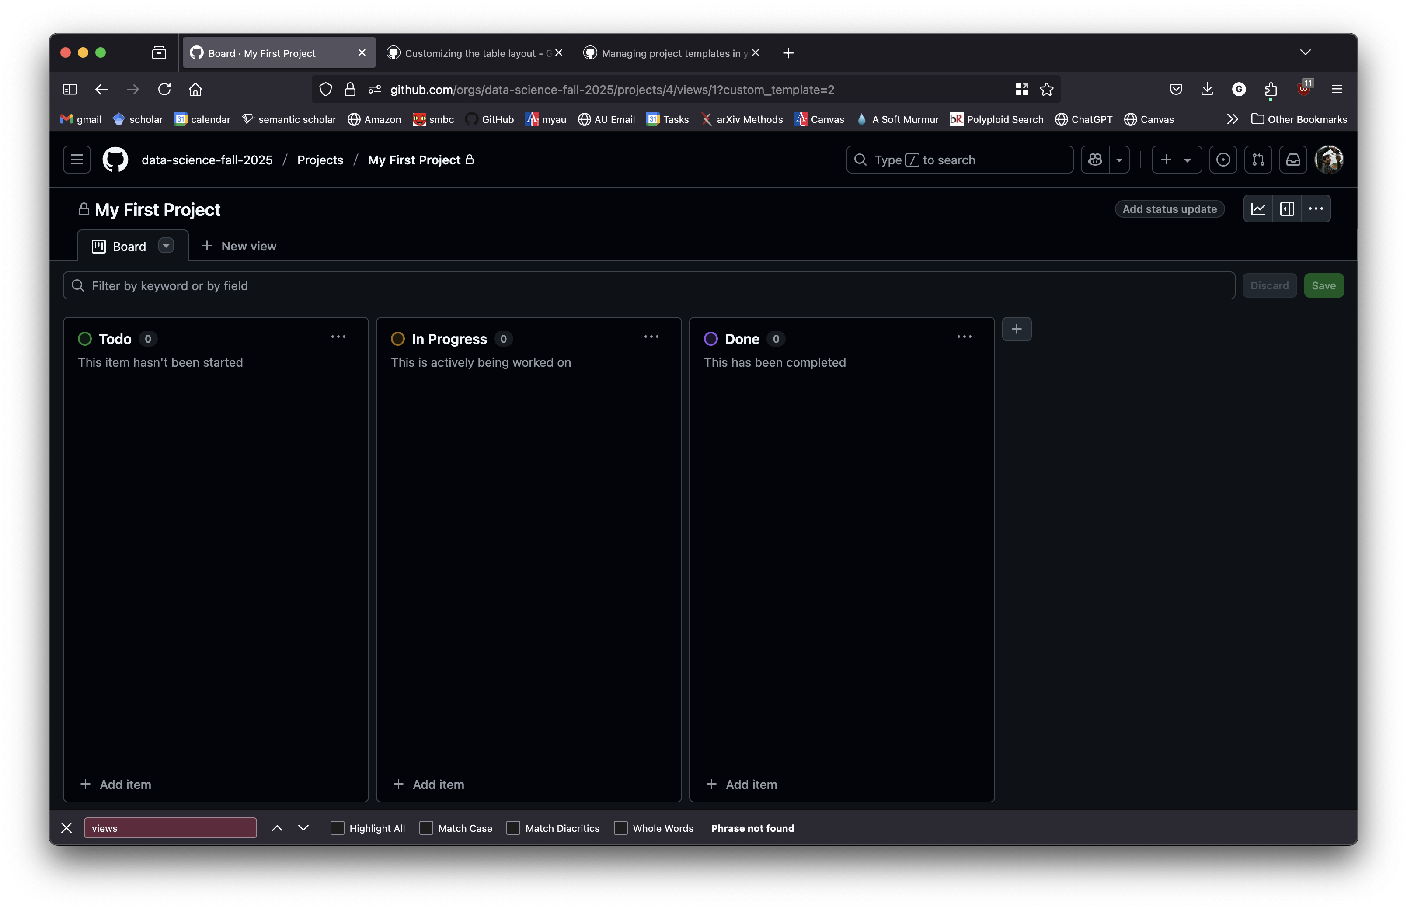The height and width of the screenshot is (910, 1407).
Task: Open a new browser tab
Action: pyautogui.click(x=788, y=53)
